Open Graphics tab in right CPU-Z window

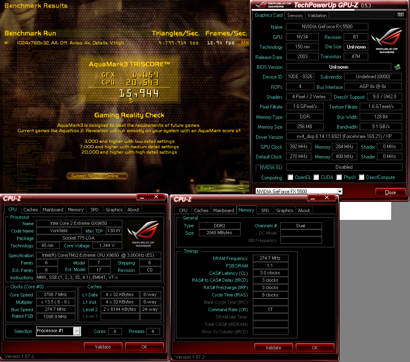tap(284, 210)
